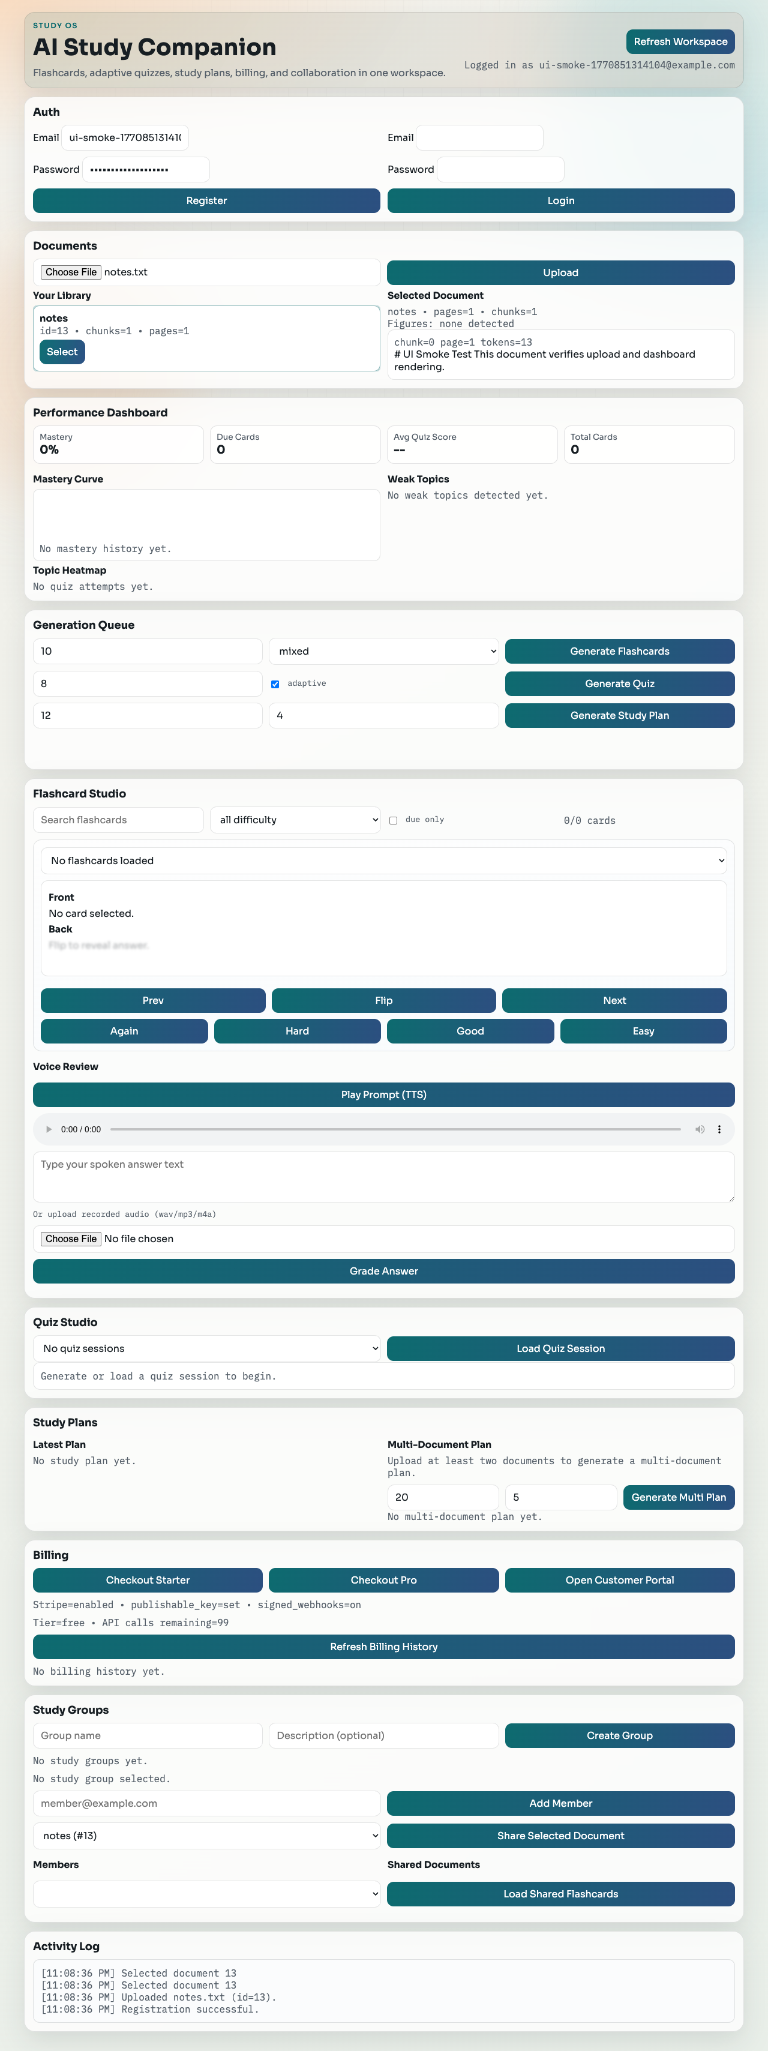Open audio player more options menu
Viewport: 768px width, 2051px height.
(x=719, y=1129)
